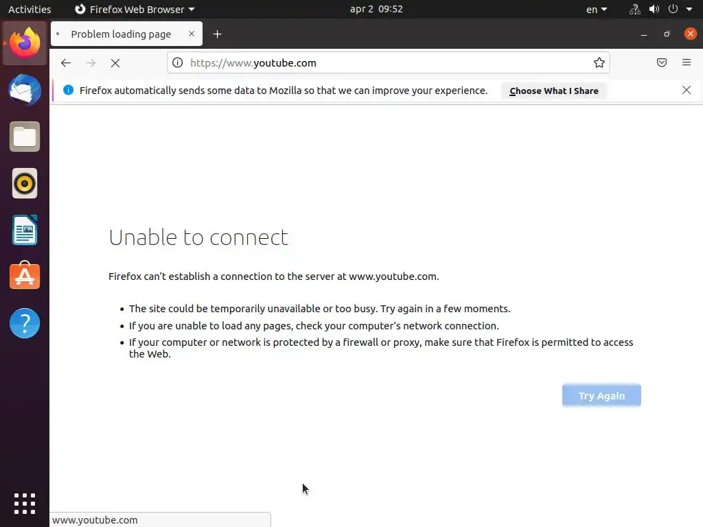Launch Firefox from the dock
703x527 pixels.
coord(25,43)
